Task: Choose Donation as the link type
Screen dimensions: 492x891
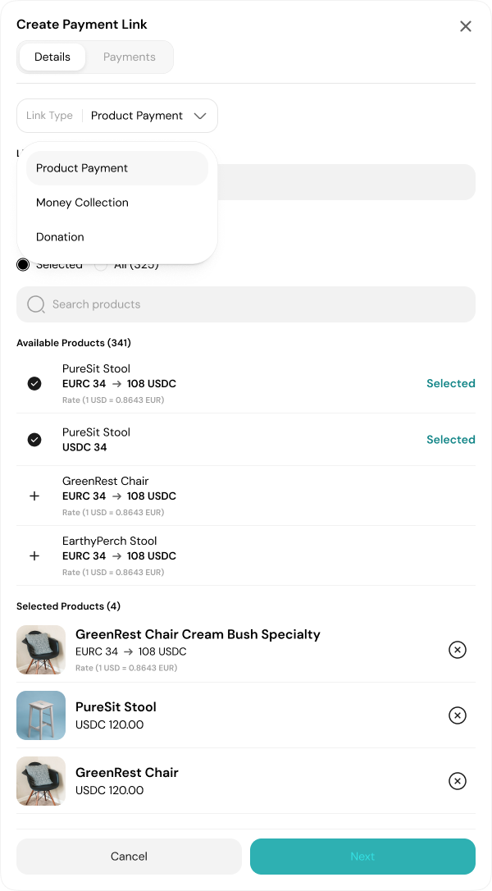Action: tap(60, 237)
